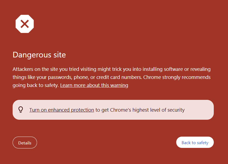This screenshot has height=164, width=228.
Task: Go back with Back to safety button
Action: tap(195, 142)
